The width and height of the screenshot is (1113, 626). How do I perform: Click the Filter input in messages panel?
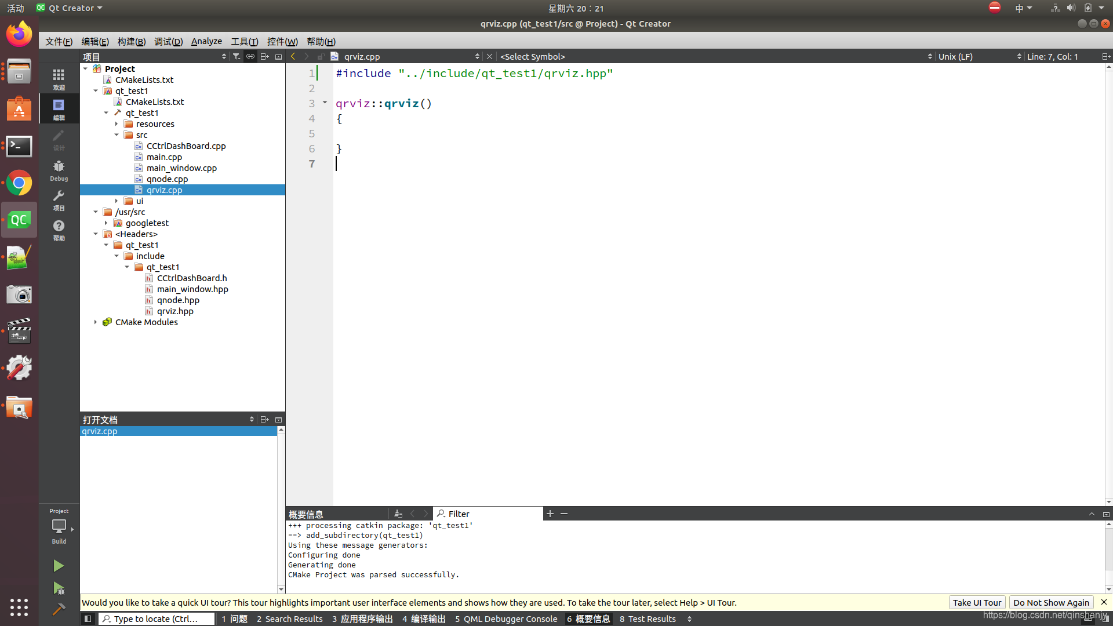point(486,513)
